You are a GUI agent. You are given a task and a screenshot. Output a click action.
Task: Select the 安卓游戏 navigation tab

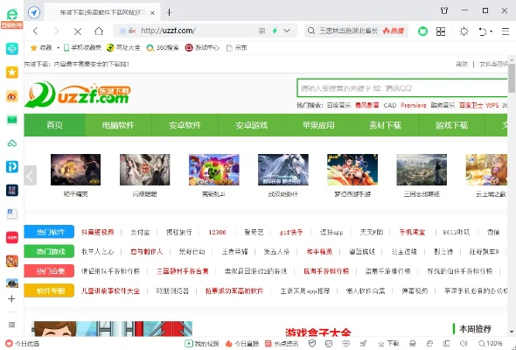coord(251,125)
